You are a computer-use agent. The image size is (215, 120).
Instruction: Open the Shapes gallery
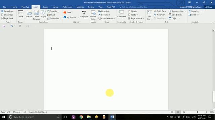[43, 15]
